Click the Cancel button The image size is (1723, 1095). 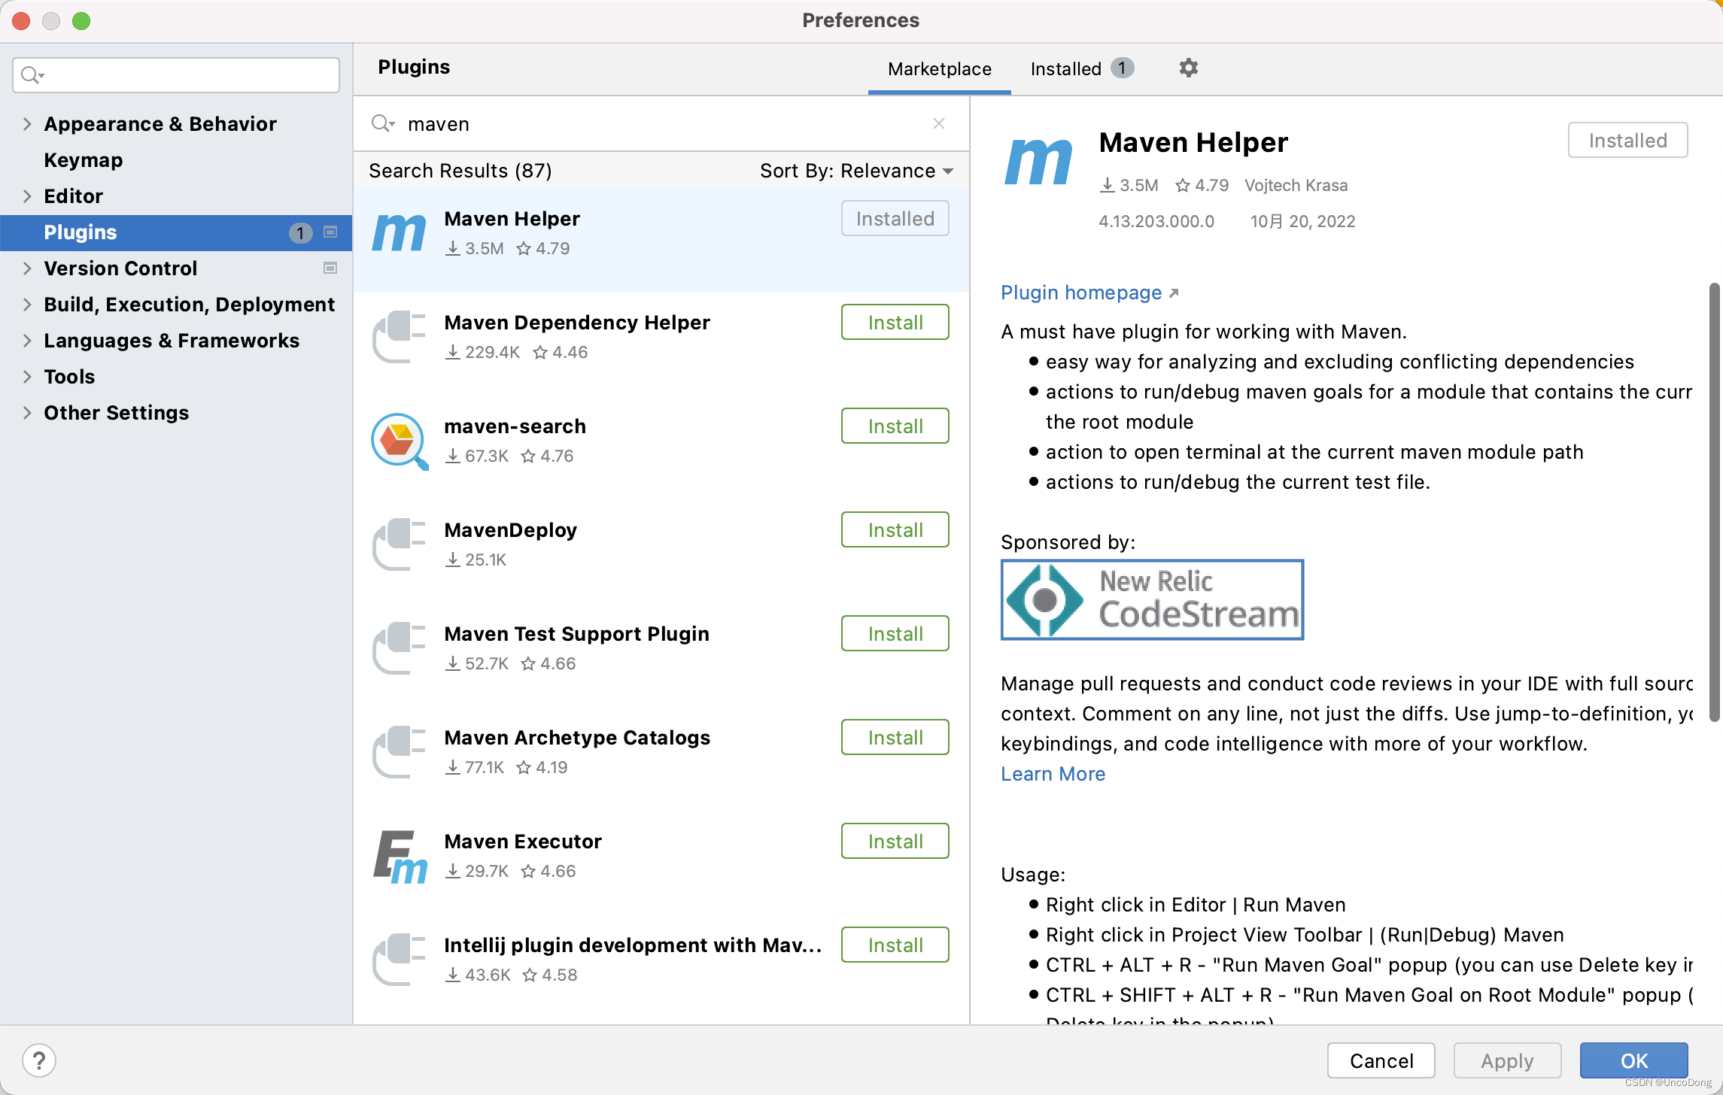(x=1381, y=1060)
